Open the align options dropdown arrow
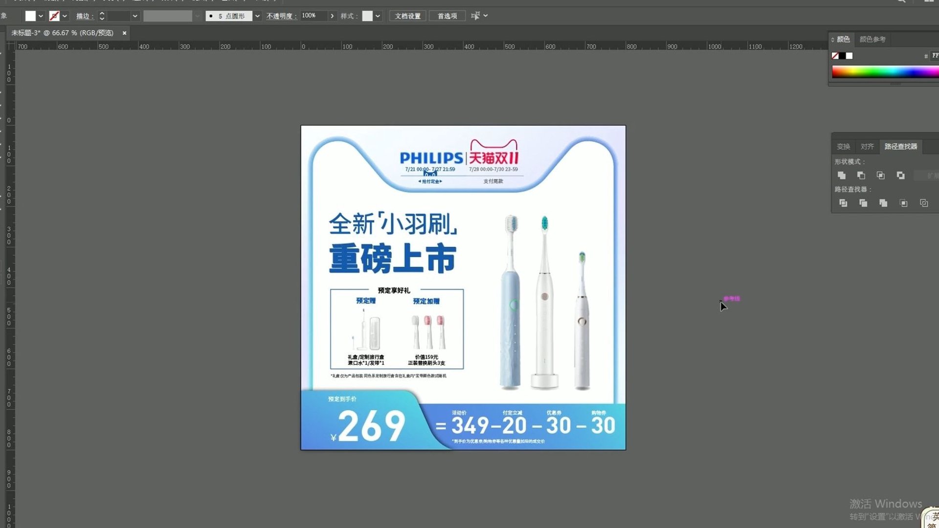 pos(486,16)
